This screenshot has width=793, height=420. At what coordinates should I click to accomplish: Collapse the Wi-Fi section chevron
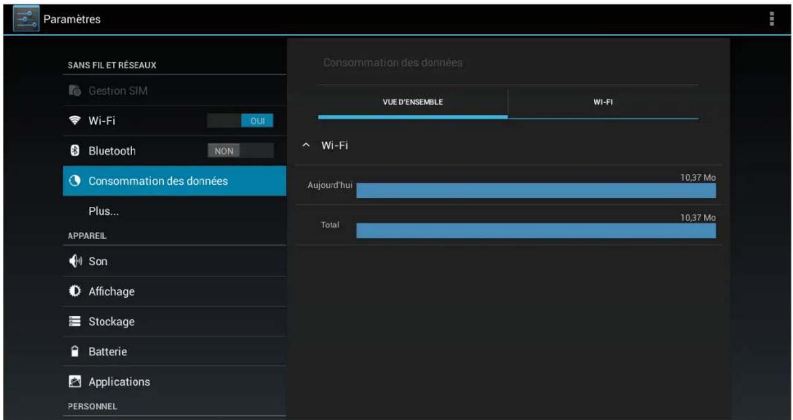[306, 146]
